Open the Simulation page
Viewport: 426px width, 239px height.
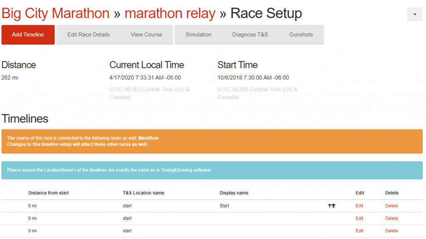[198, 35]
